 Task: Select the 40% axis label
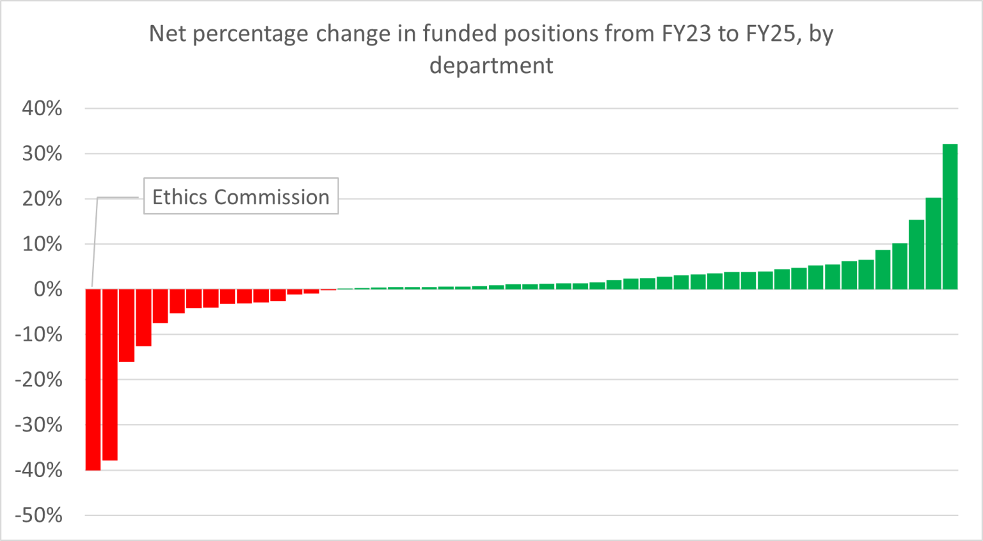[42, 108]
